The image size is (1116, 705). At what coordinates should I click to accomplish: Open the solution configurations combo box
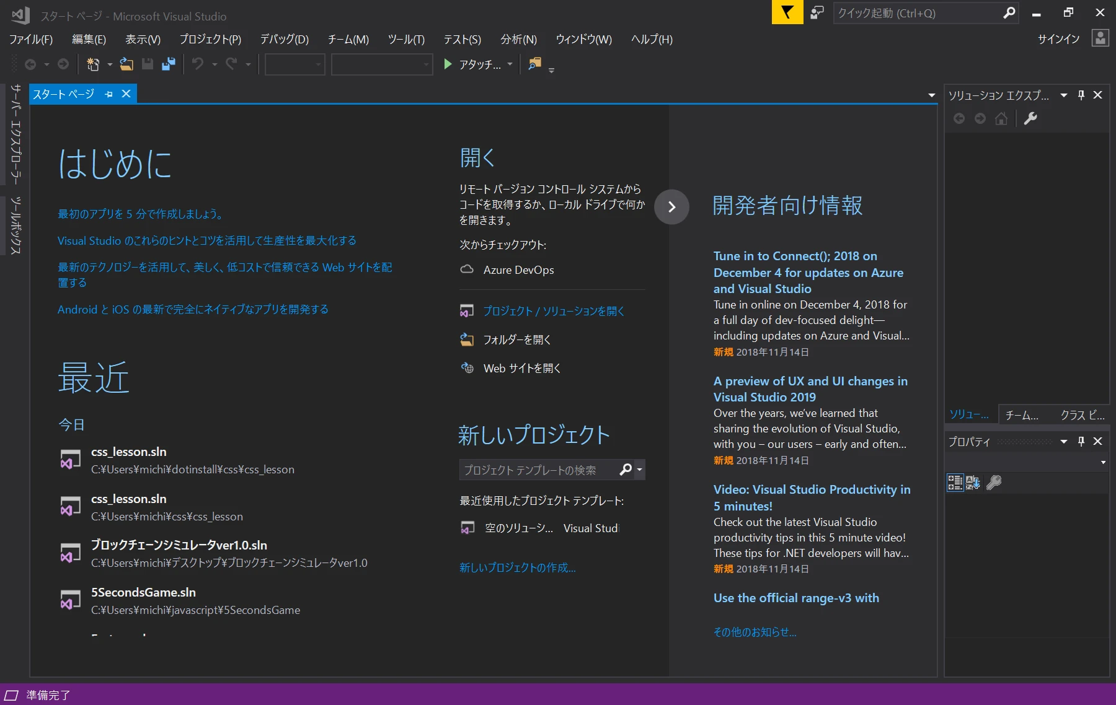pyautogui.click(x=295, y=64)
